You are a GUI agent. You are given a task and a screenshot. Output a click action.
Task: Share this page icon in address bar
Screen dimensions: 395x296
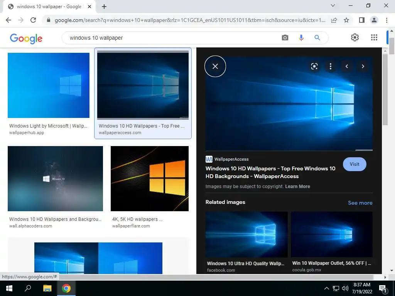(x=334, y=20)
